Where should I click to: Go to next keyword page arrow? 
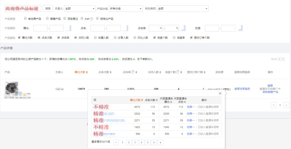click(x=160, y=142)
